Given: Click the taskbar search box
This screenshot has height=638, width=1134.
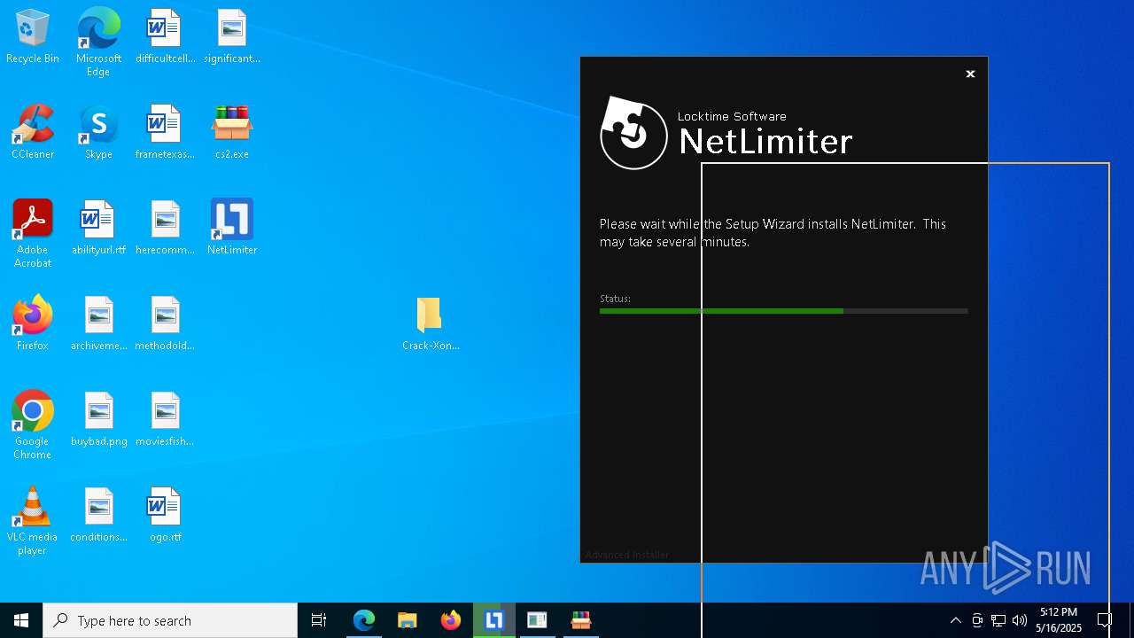Looking at the screenshot, I should pos(170,620).
